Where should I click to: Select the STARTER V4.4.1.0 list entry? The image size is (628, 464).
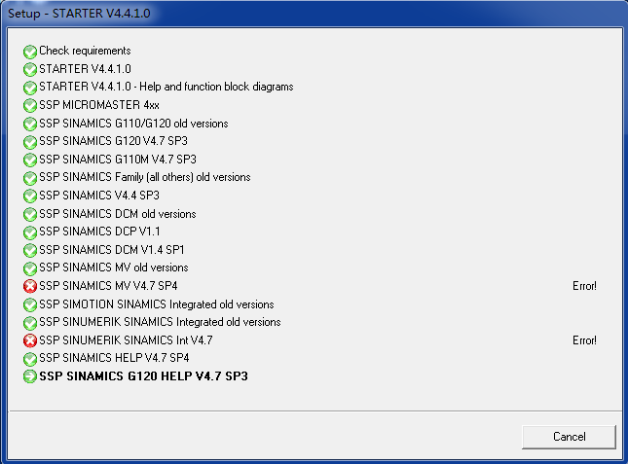85,69
